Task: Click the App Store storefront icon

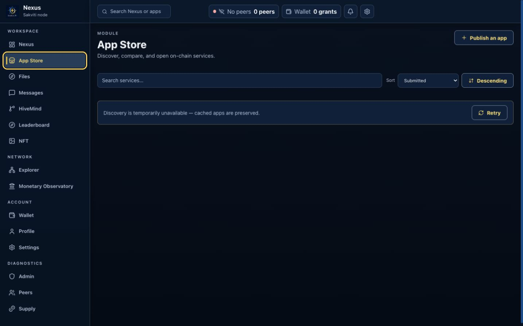Action: (x=12, y=60)
